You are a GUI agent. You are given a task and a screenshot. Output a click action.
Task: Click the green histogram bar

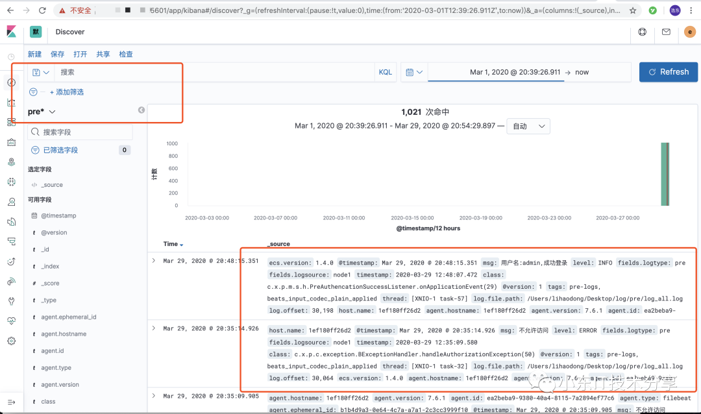665,175
